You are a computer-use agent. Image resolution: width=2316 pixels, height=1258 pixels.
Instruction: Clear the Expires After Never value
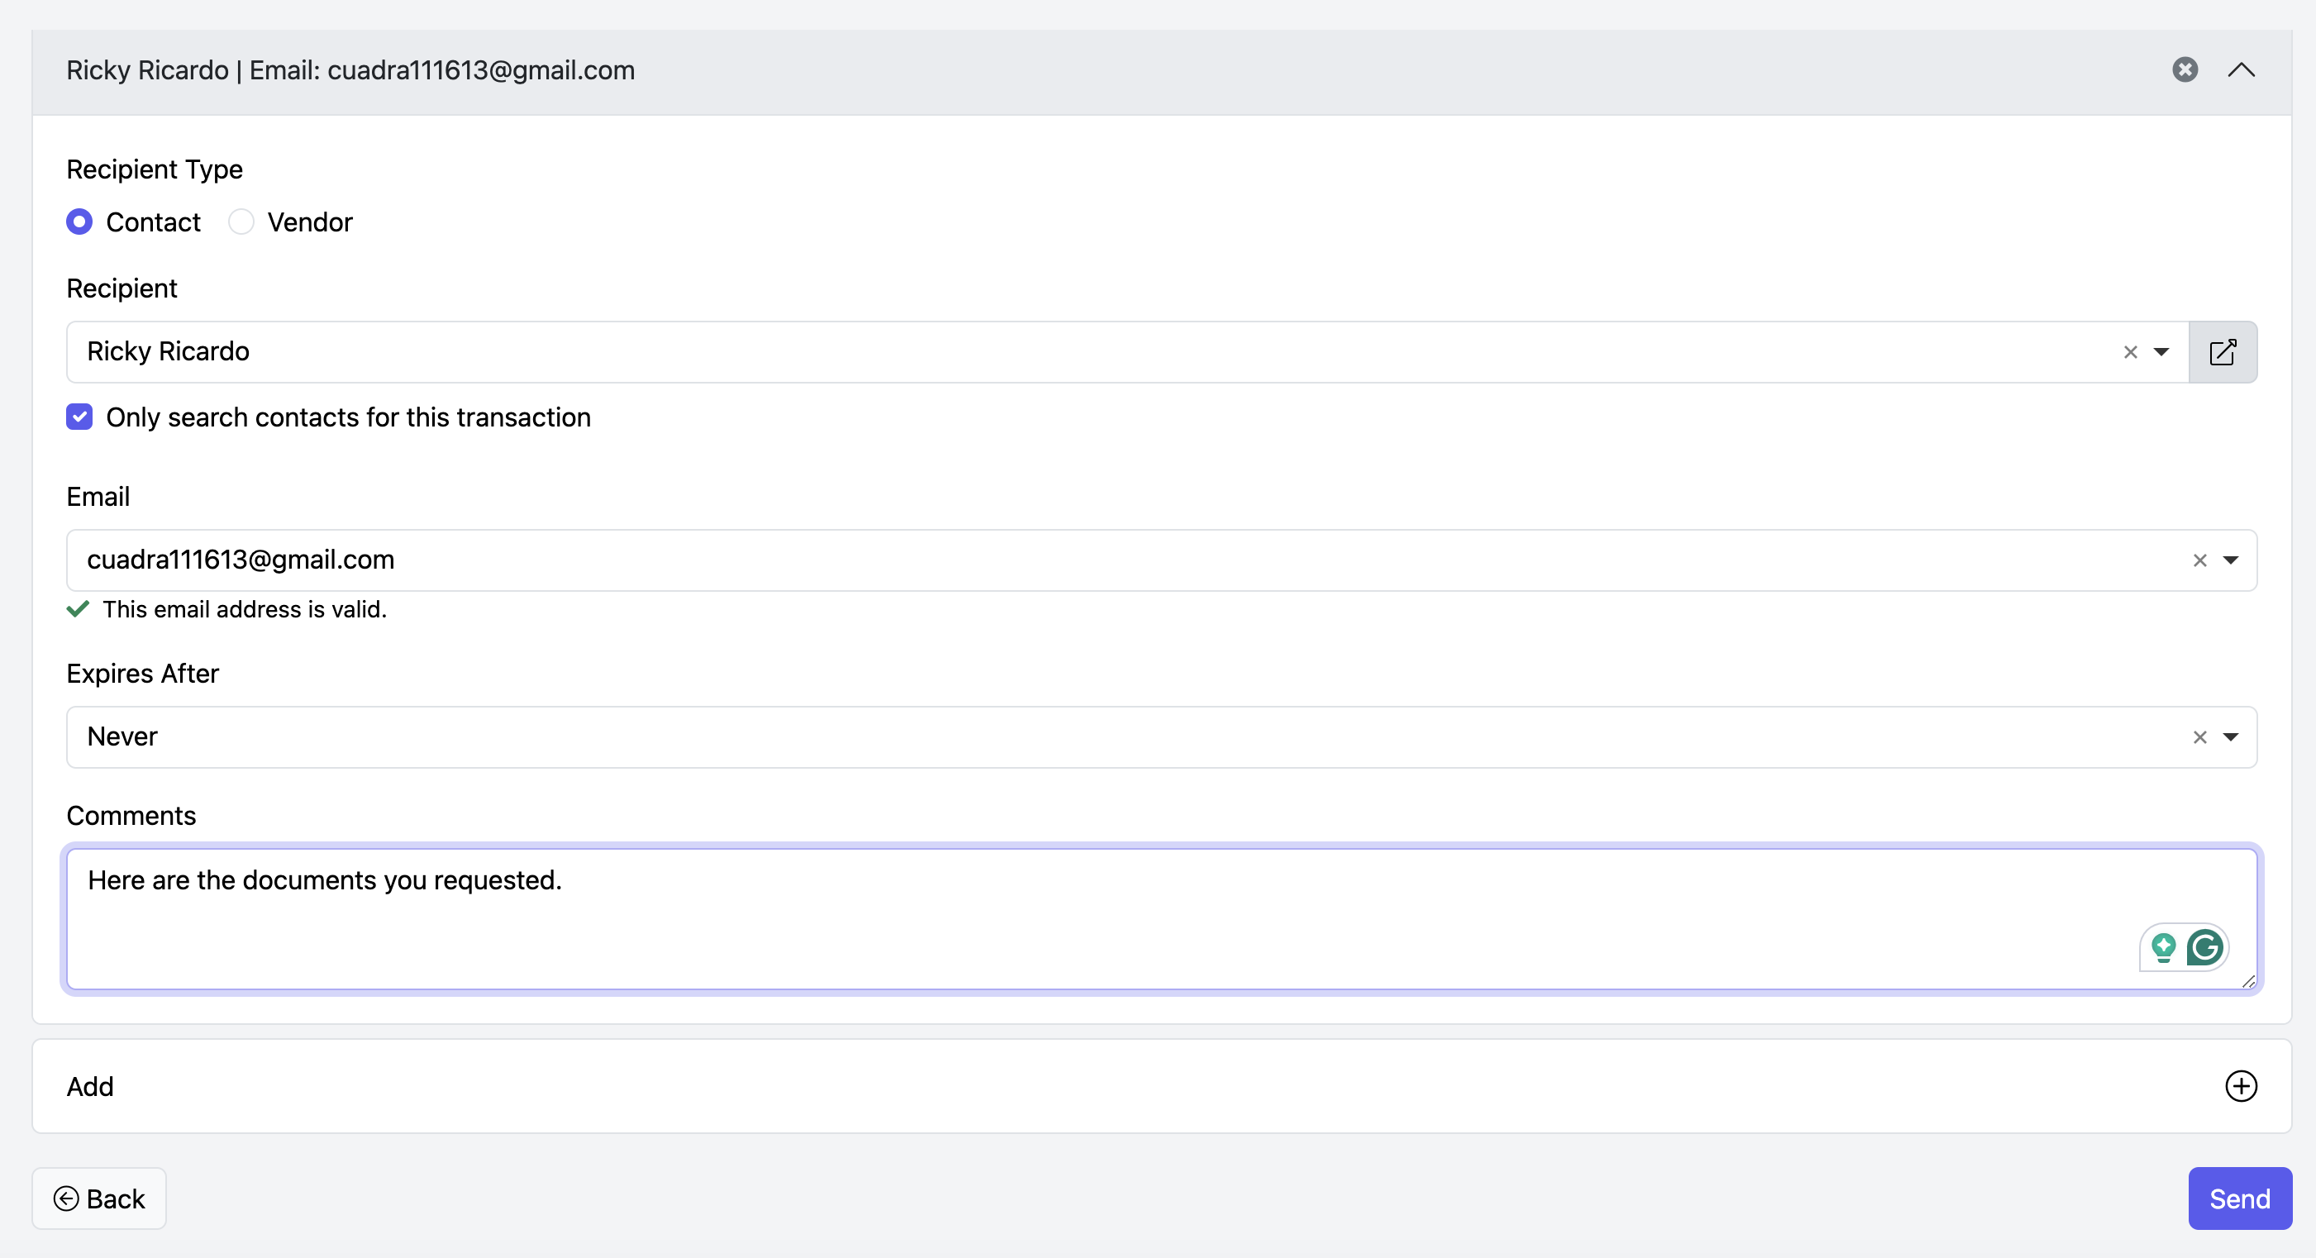[2199, 737]
